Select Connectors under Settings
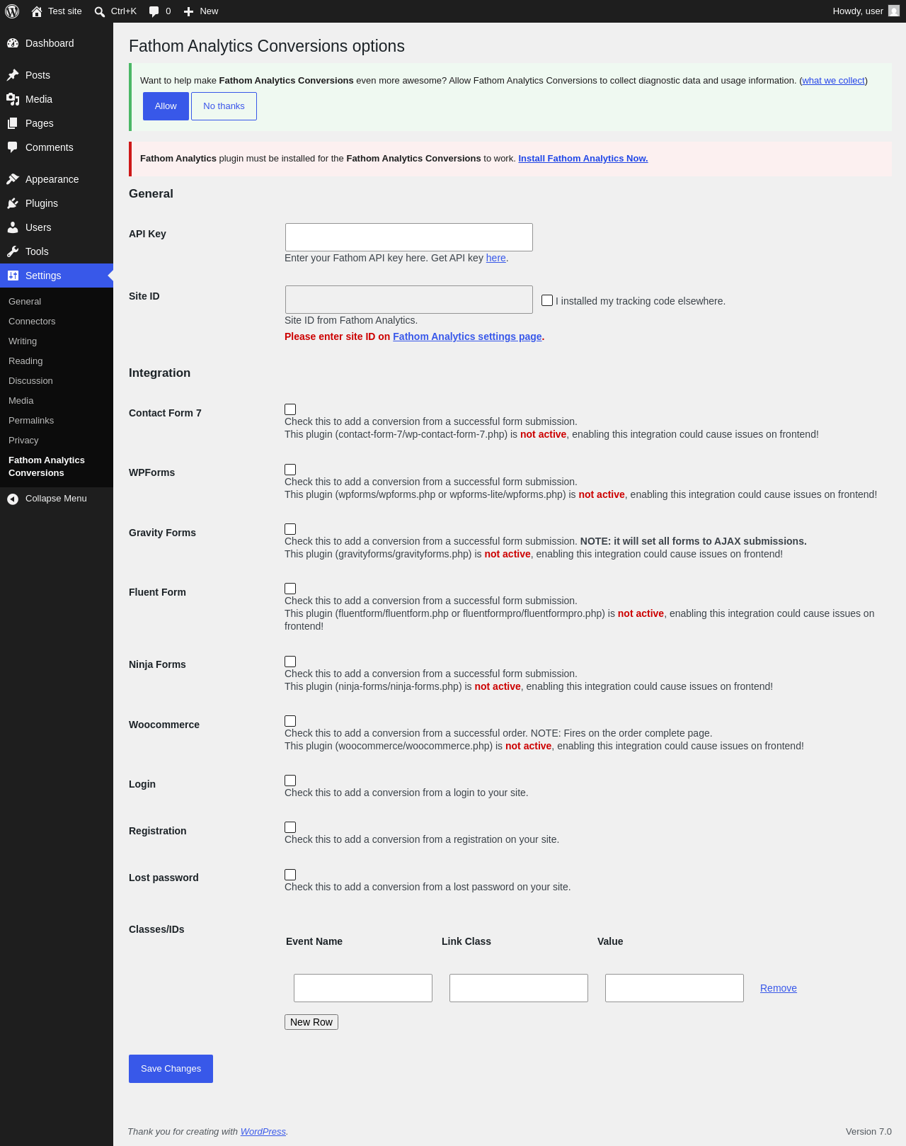This screenshot has width=906, height=1146. tap(32, 322)
